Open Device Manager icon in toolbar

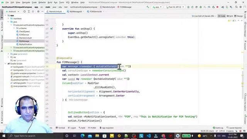(227, 7)
